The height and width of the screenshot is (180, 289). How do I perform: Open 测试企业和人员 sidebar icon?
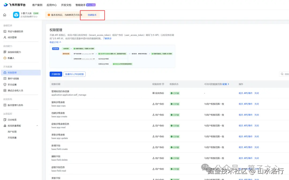[x=5, y=90]
